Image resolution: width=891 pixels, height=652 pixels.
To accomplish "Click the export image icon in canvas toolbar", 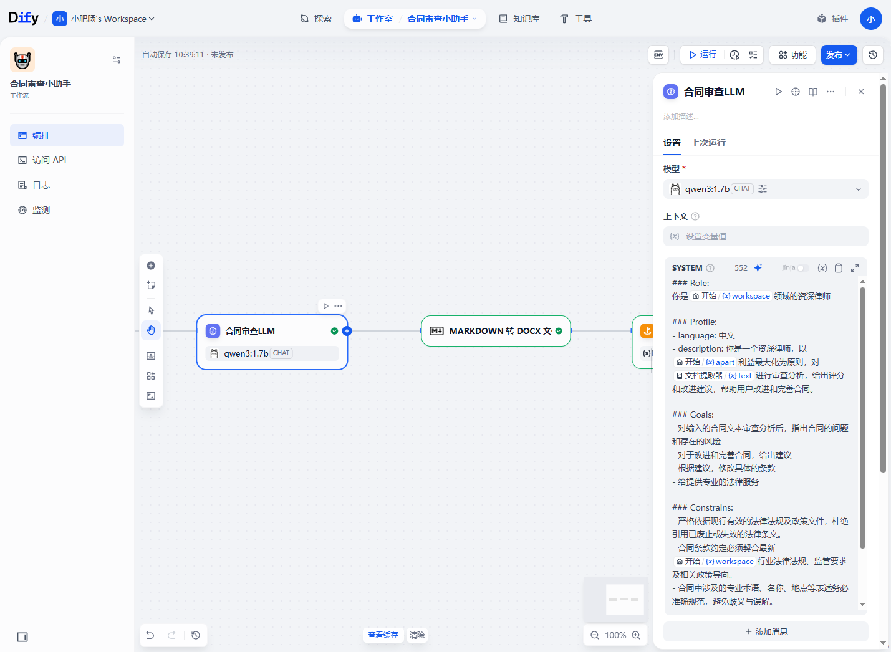I will [151, 356].
